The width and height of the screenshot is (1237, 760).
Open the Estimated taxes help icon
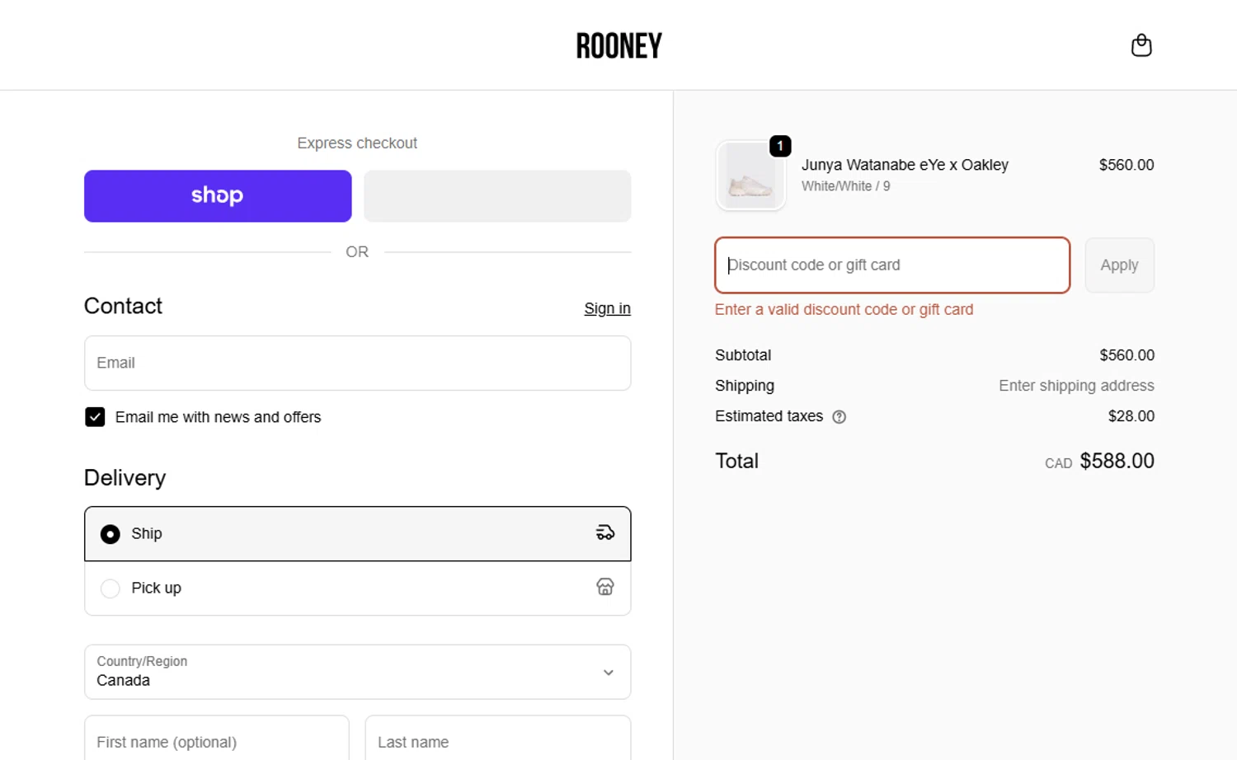(839, 417)
